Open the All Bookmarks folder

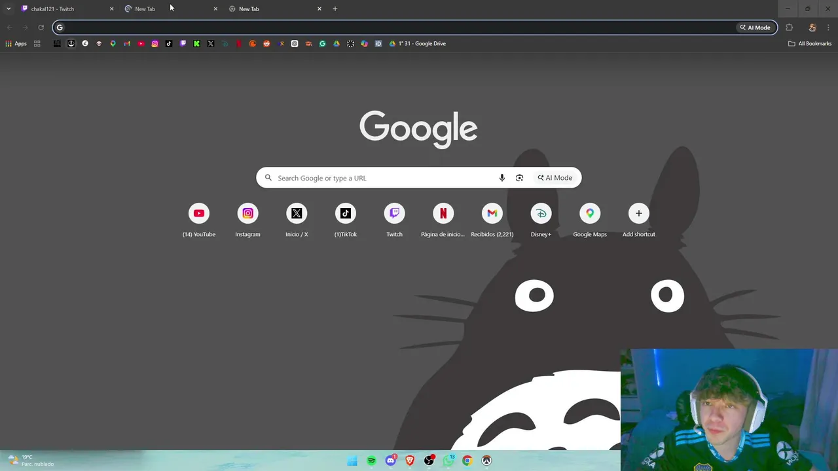(810, 44)
